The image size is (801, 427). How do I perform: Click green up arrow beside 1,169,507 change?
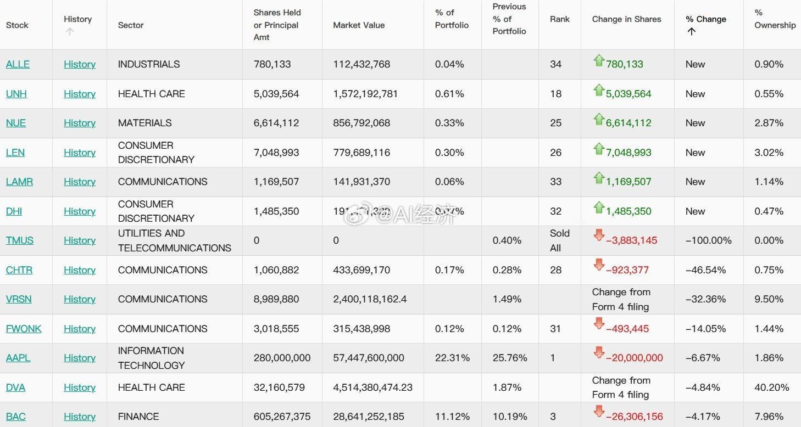click(599, 178)
